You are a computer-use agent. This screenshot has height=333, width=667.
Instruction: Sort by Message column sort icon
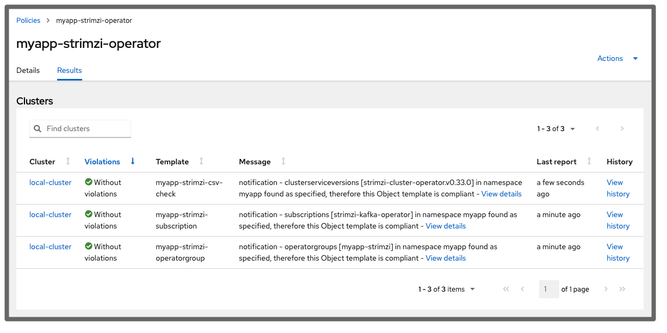click(283, 162)
